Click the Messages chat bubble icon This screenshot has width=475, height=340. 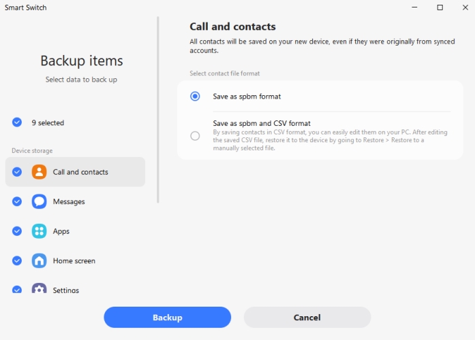tap(40, 202)
